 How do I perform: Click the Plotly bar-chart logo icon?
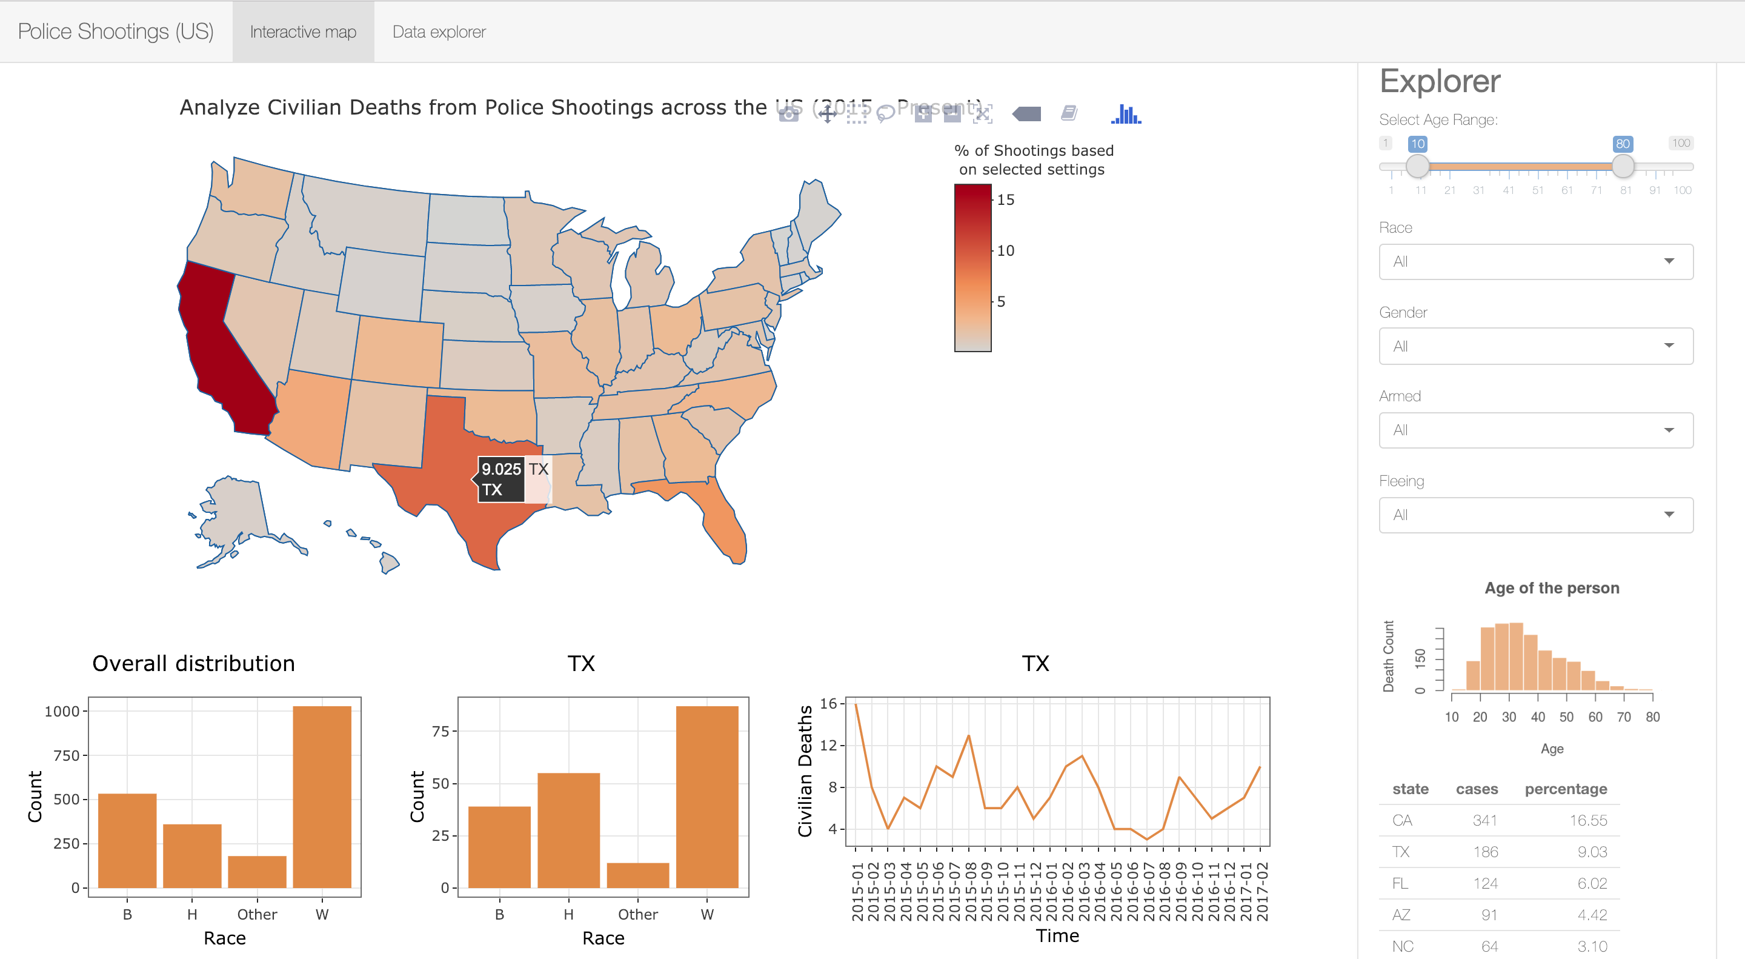[1126, 114]
